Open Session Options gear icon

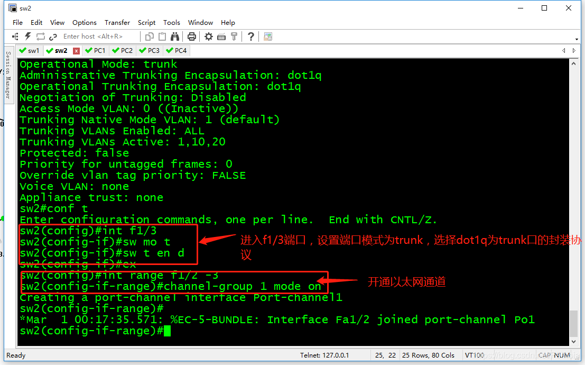209,36
